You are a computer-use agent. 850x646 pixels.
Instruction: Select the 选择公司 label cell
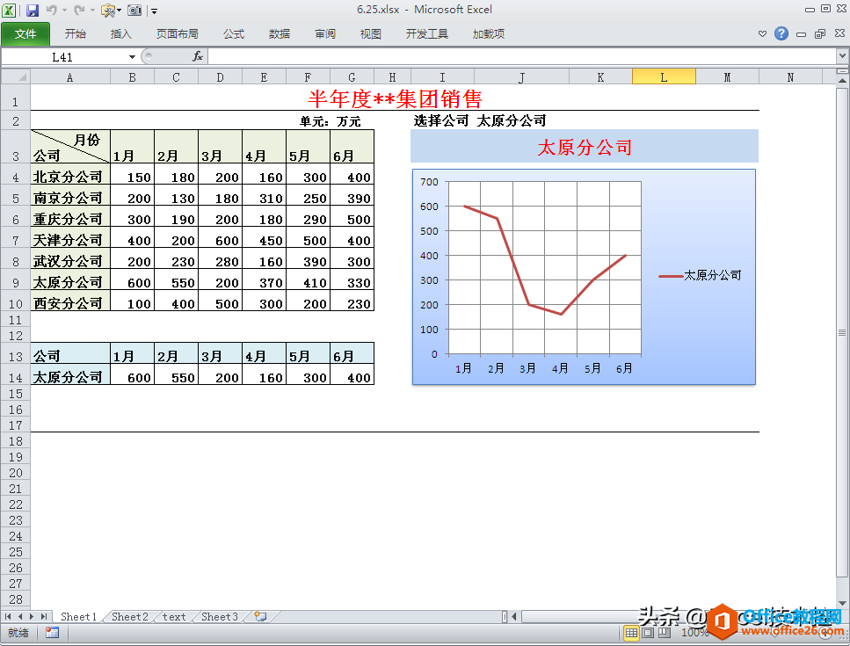coord(441,120)
